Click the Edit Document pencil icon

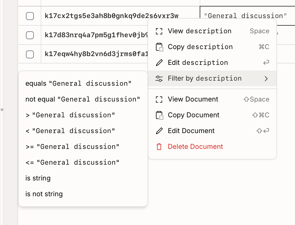click(x=159, y=131)
